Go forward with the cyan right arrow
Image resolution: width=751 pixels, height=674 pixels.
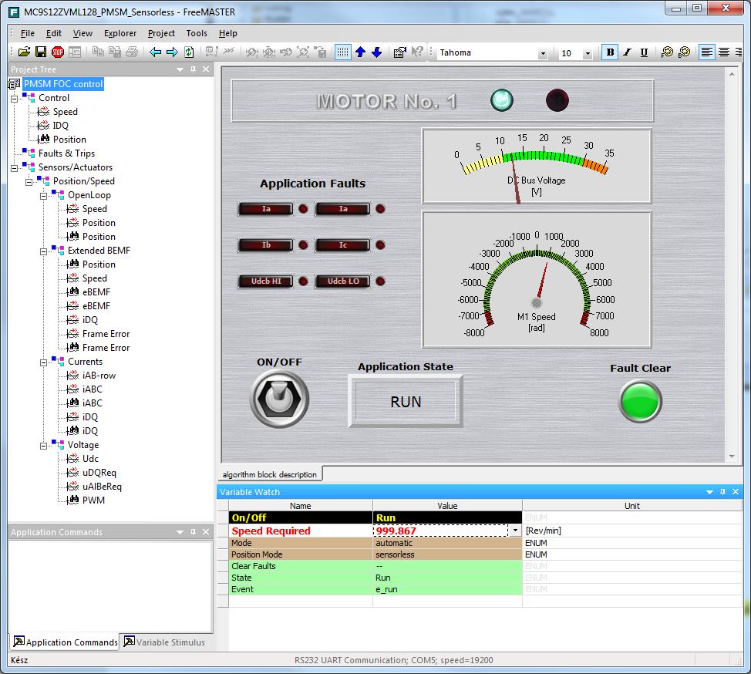172,52
